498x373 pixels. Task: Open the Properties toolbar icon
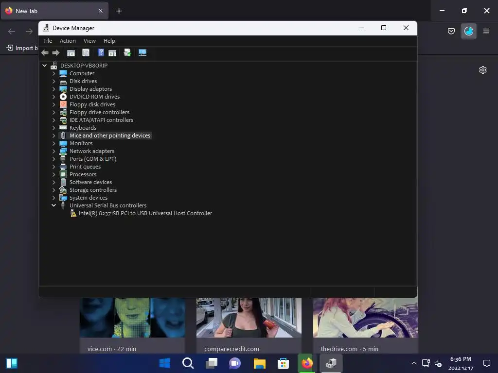[86, 52]
